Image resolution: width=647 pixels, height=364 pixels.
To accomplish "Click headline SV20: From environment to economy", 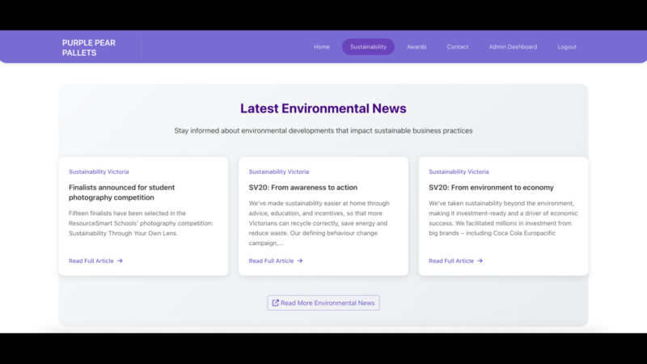I will click(x=491, y=188).
